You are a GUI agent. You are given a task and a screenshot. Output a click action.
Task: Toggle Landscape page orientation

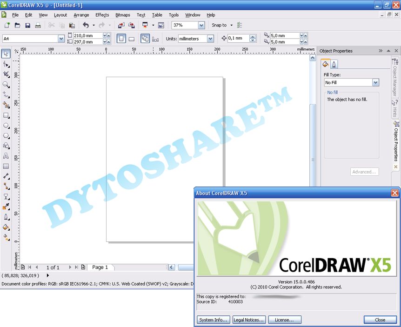click(132, 39)
